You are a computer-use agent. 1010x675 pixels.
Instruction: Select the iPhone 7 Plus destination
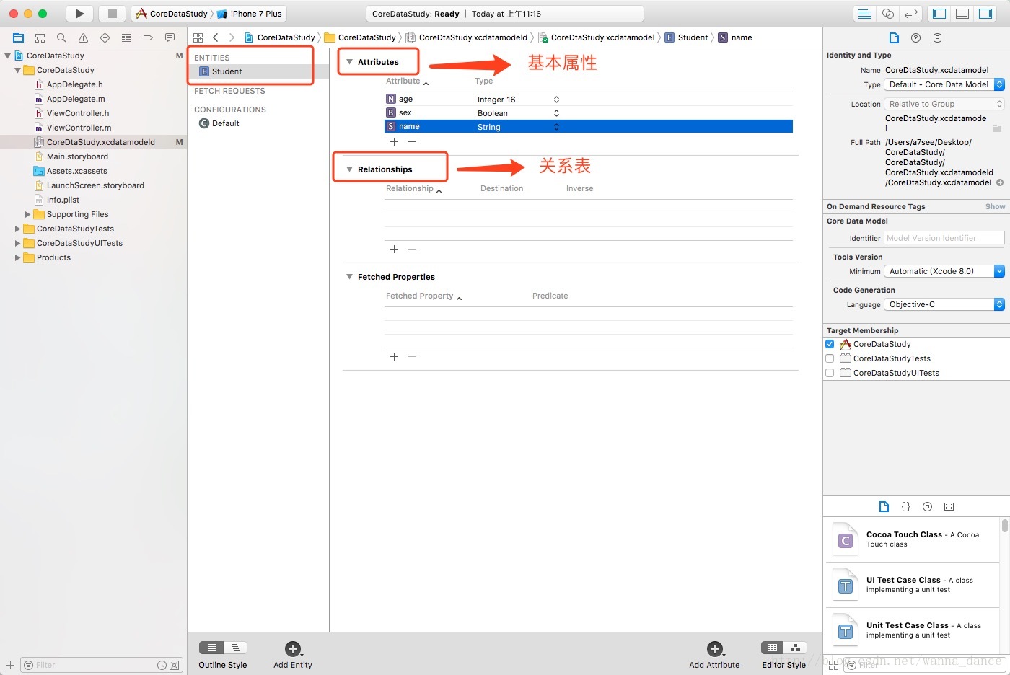(250, 14)
